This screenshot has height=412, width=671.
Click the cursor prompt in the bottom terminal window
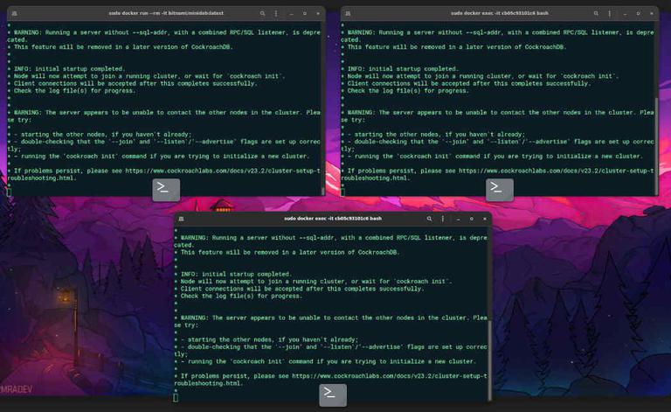click(176, 397)
